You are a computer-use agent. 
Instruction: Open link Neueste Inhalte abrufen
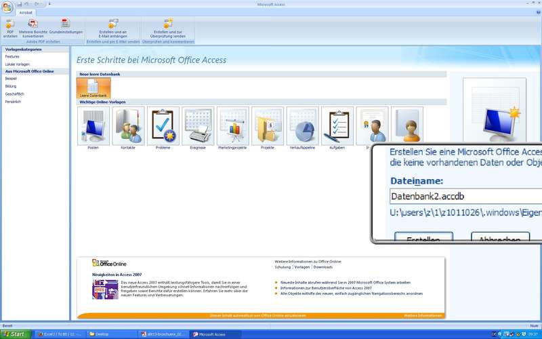tap(346, 283)
